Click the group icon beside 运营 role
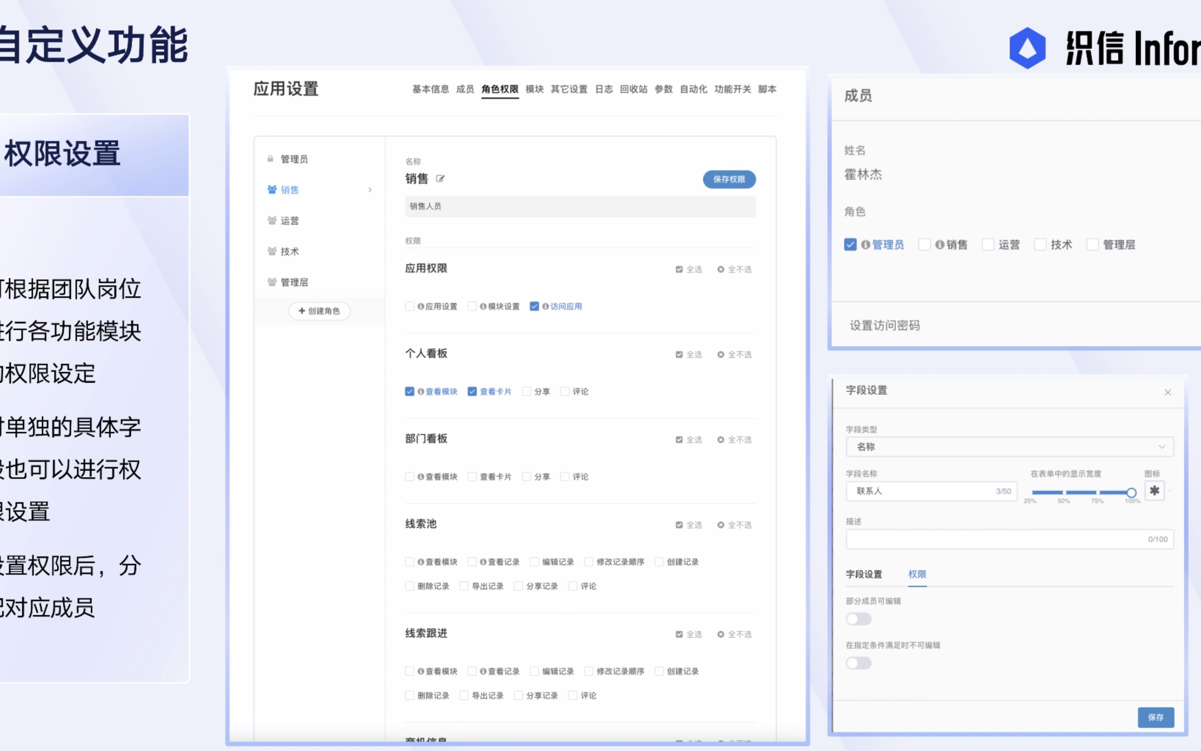 [x=272, y=220]
